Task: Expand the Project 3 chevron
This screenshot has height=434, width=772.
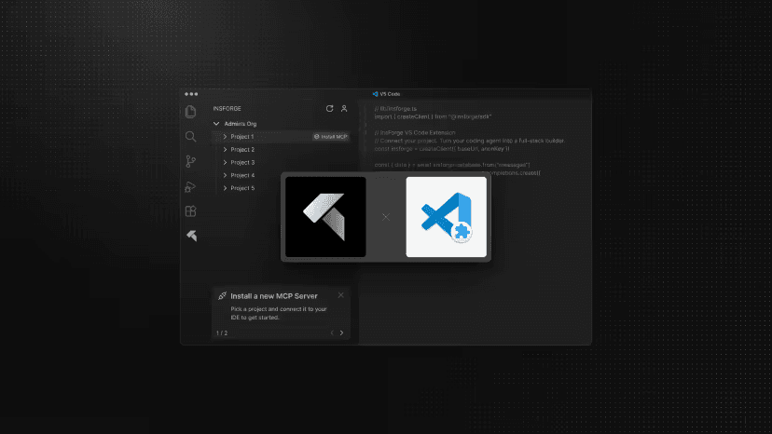Action: (225, 162)
